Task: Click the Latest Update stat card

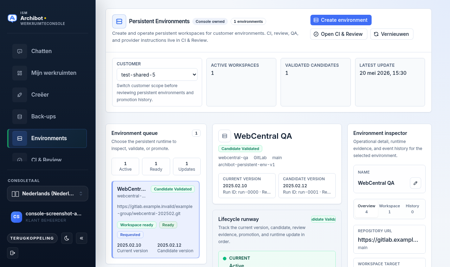Action: click(390, 82)
